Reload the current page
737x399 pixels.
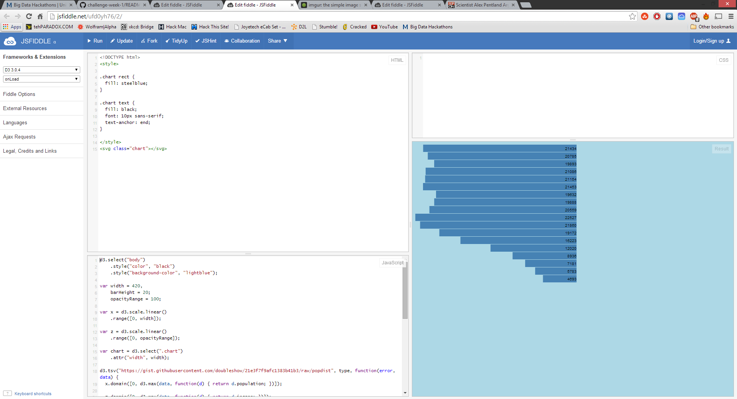[x=29, y=16]
